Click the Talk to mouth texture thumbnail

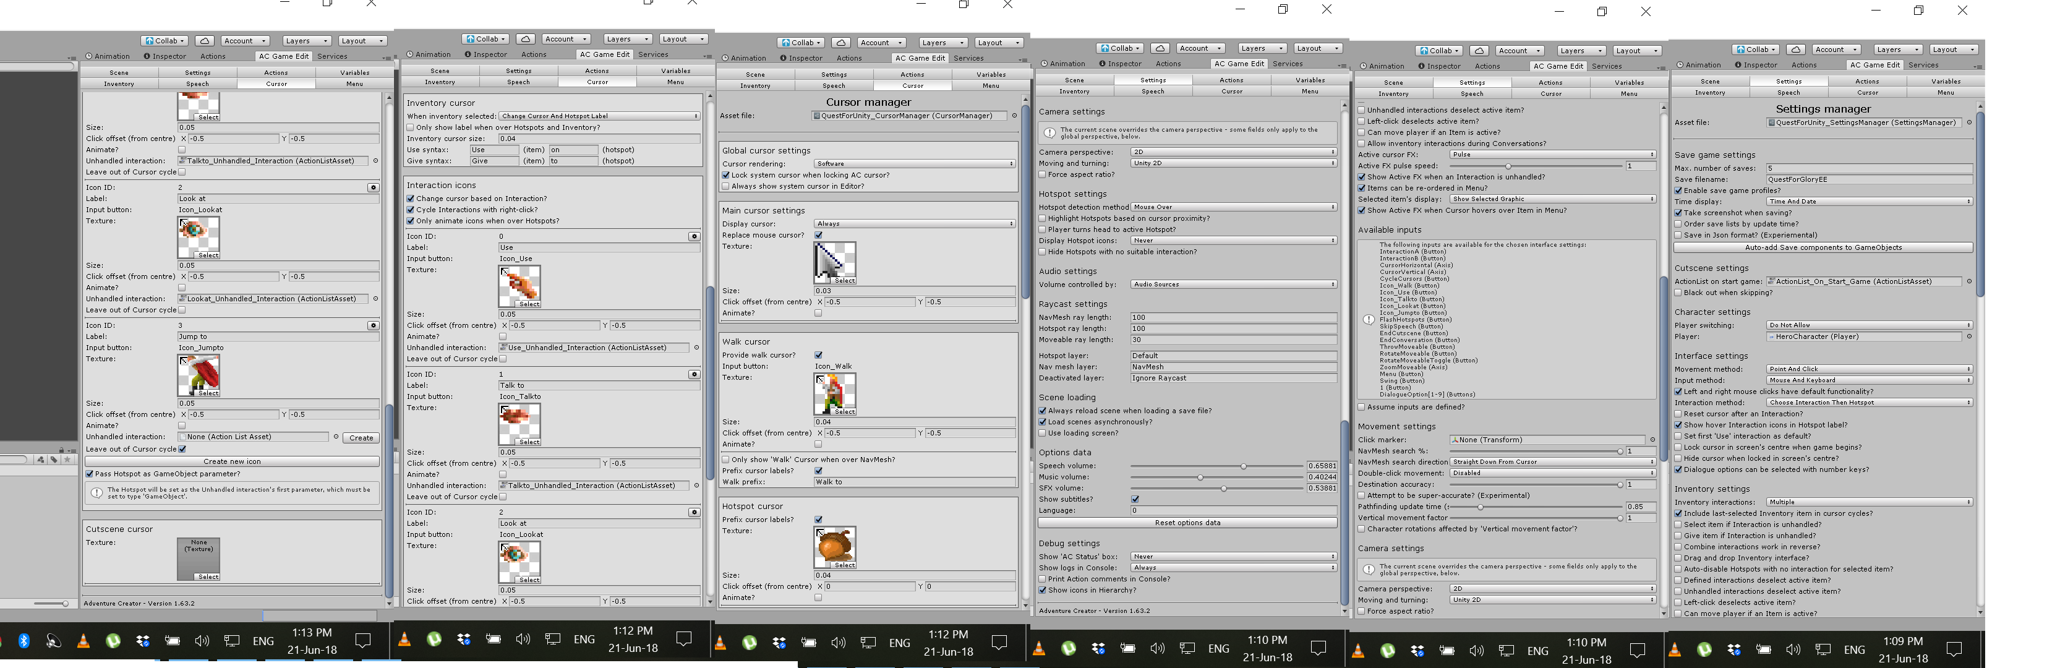(519, 424)
